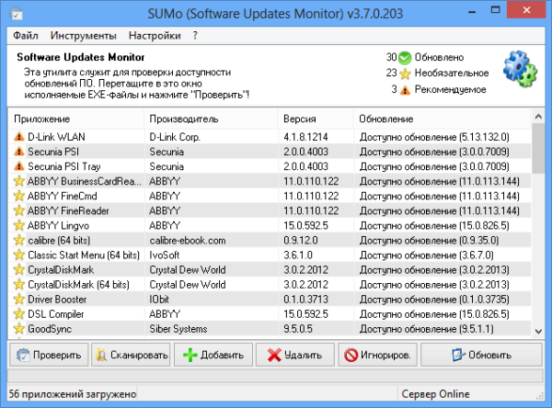Click the Удалить button
This screenshot has width=552, height=408.
click(x=295, y=356)
